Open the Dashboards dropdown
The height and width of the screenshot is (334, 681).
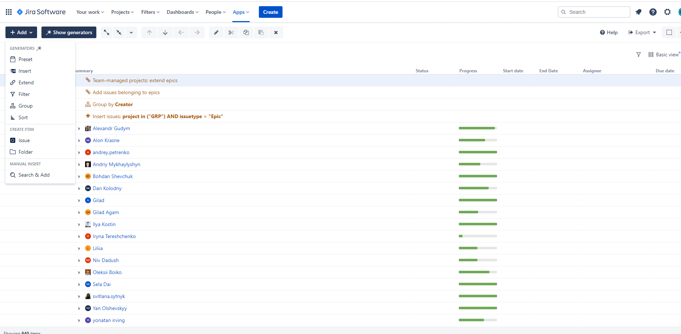click(183, 12)
